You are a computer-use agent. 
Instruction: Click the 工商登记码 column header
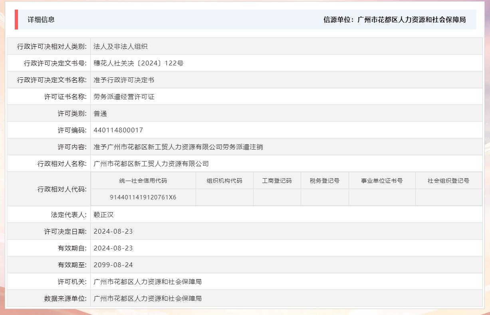point(277,181)
